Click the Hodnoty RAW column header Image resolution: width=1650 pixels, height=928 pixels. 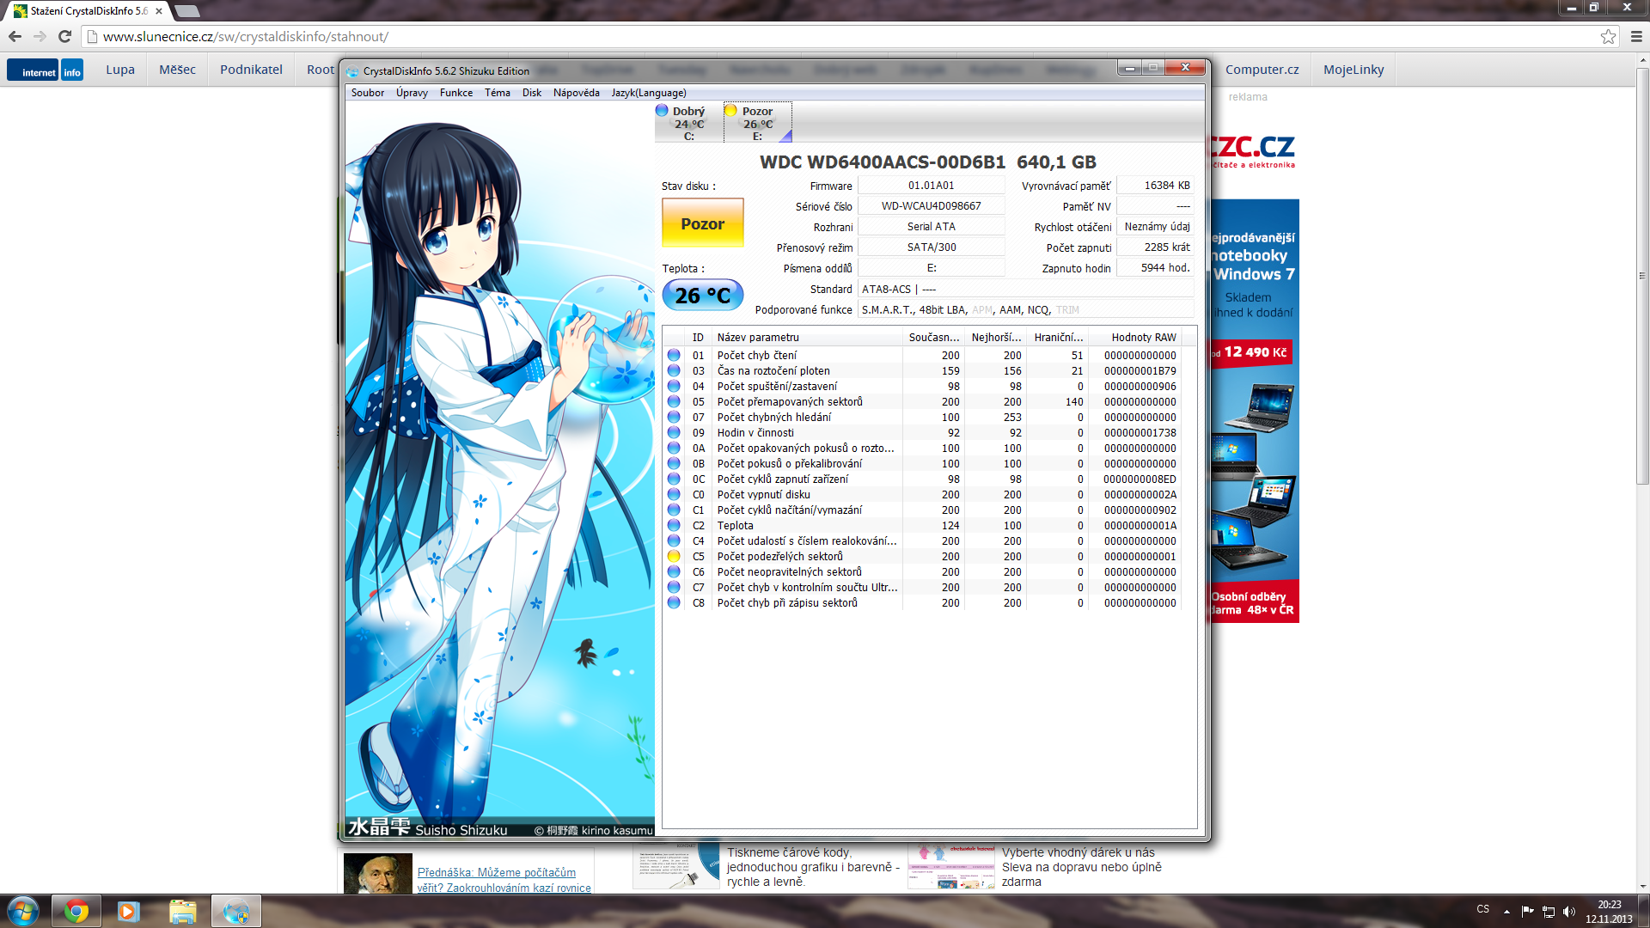[1142, 338]
